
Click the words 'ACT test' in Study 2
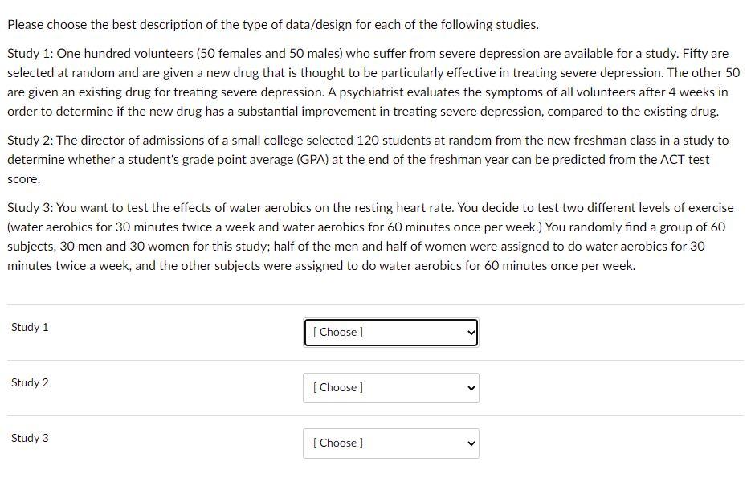pos(685,160)
